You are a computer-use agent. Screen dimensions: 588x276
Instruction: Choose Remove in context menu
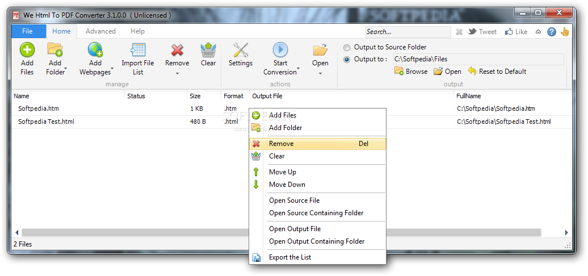click(x=317, y=144)
